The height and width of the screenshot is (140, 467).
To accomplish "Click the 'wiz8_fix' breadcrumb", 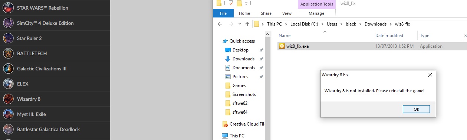I will (x=402, y=24).
